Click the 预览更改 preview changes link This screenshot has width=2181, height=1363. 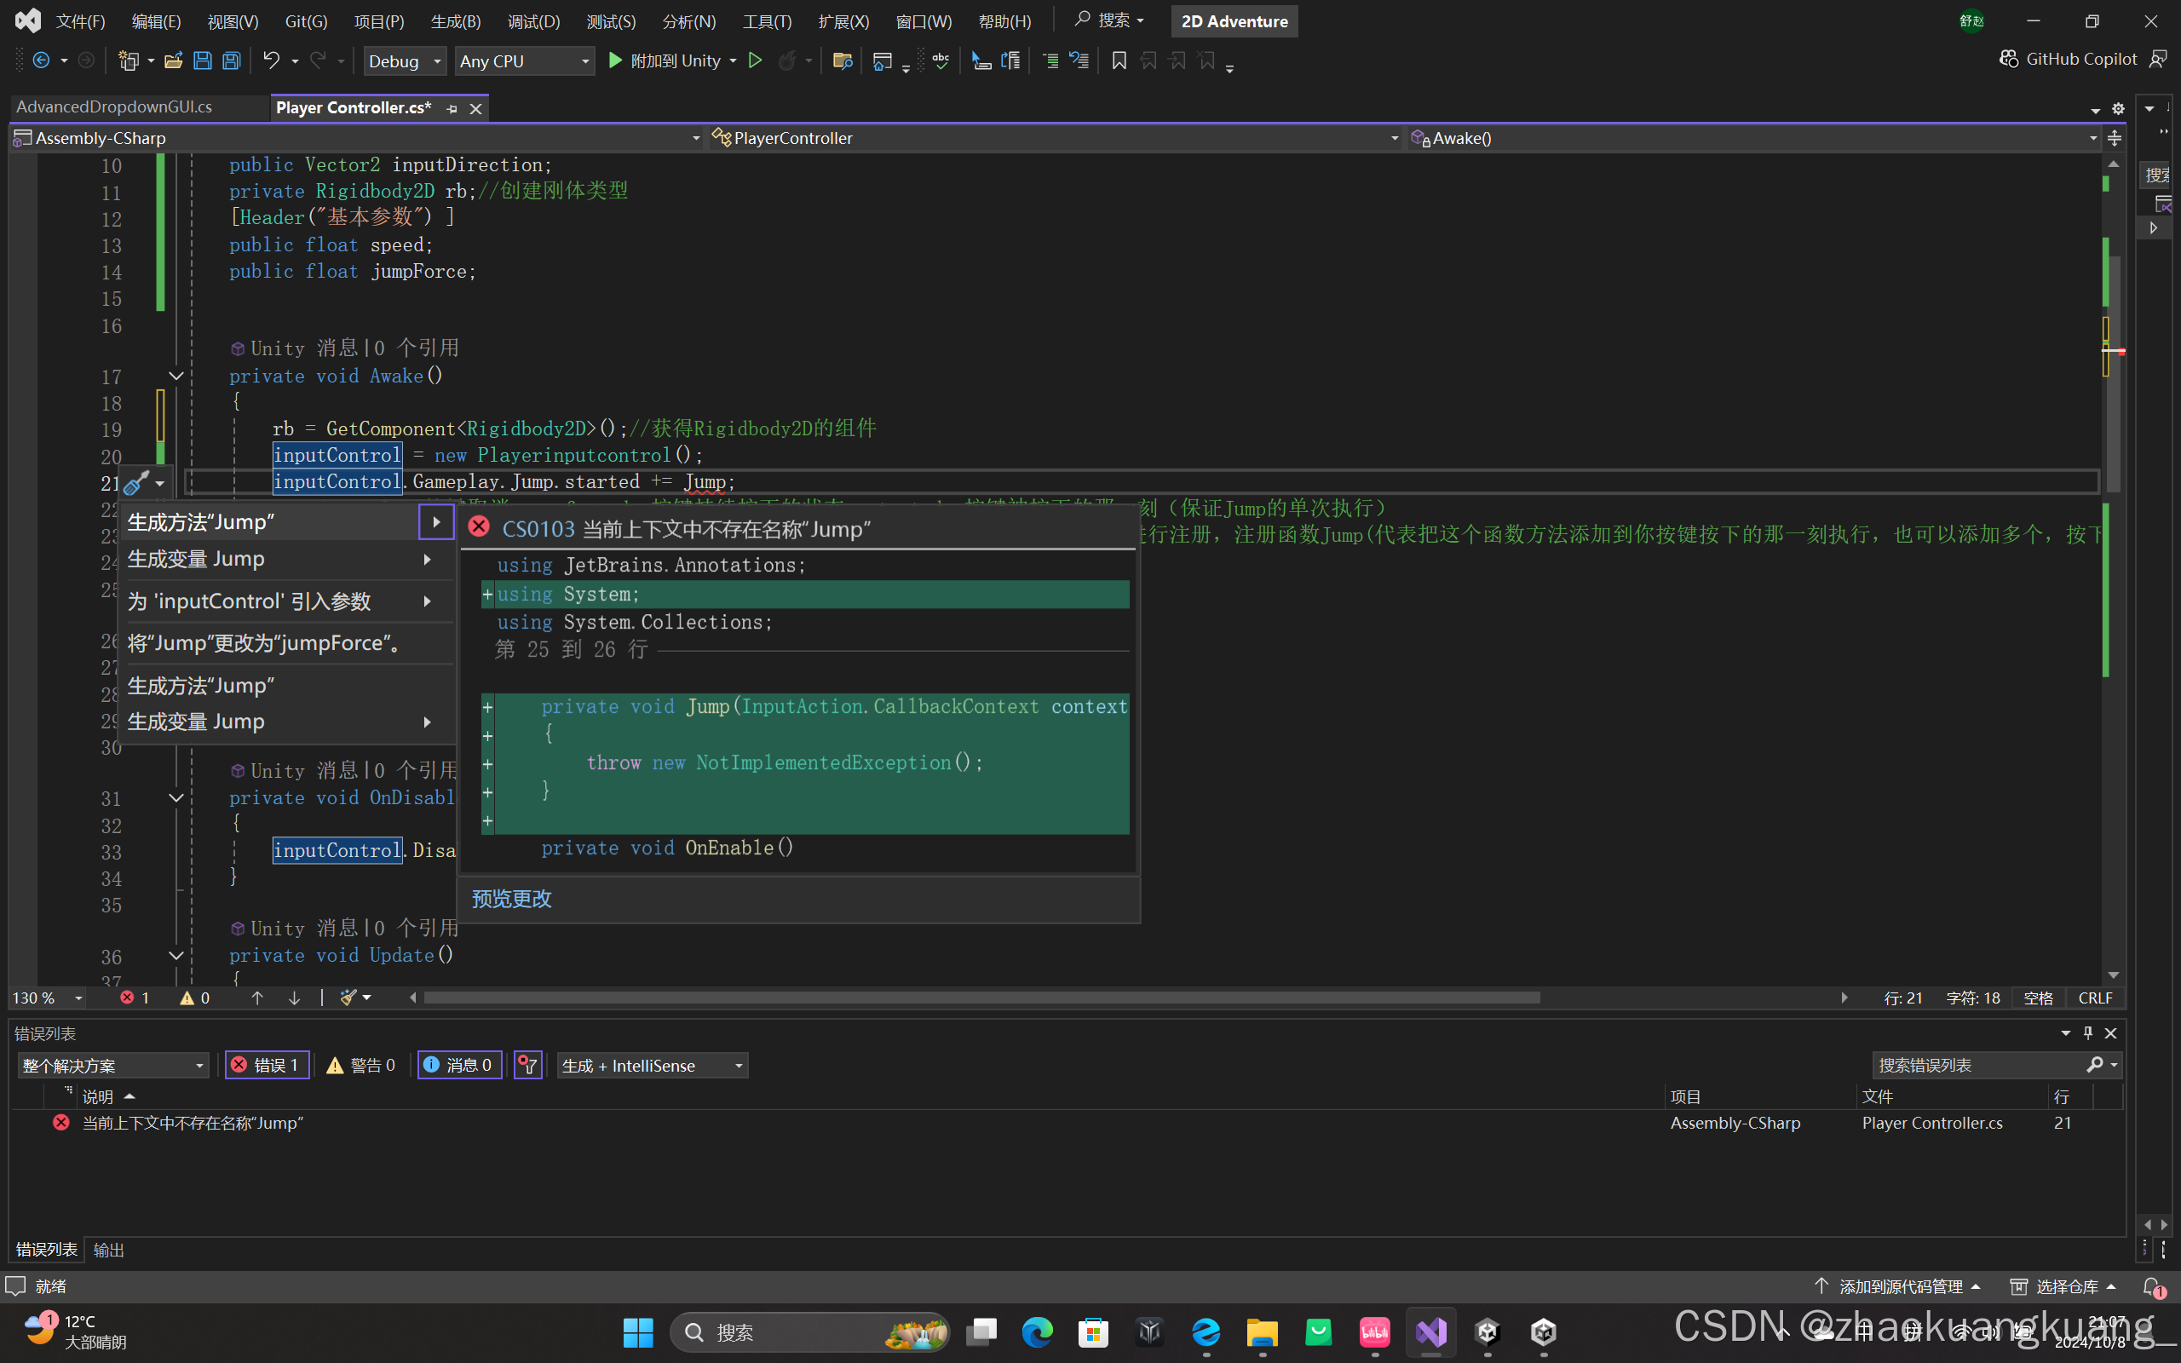coord(511,898)
